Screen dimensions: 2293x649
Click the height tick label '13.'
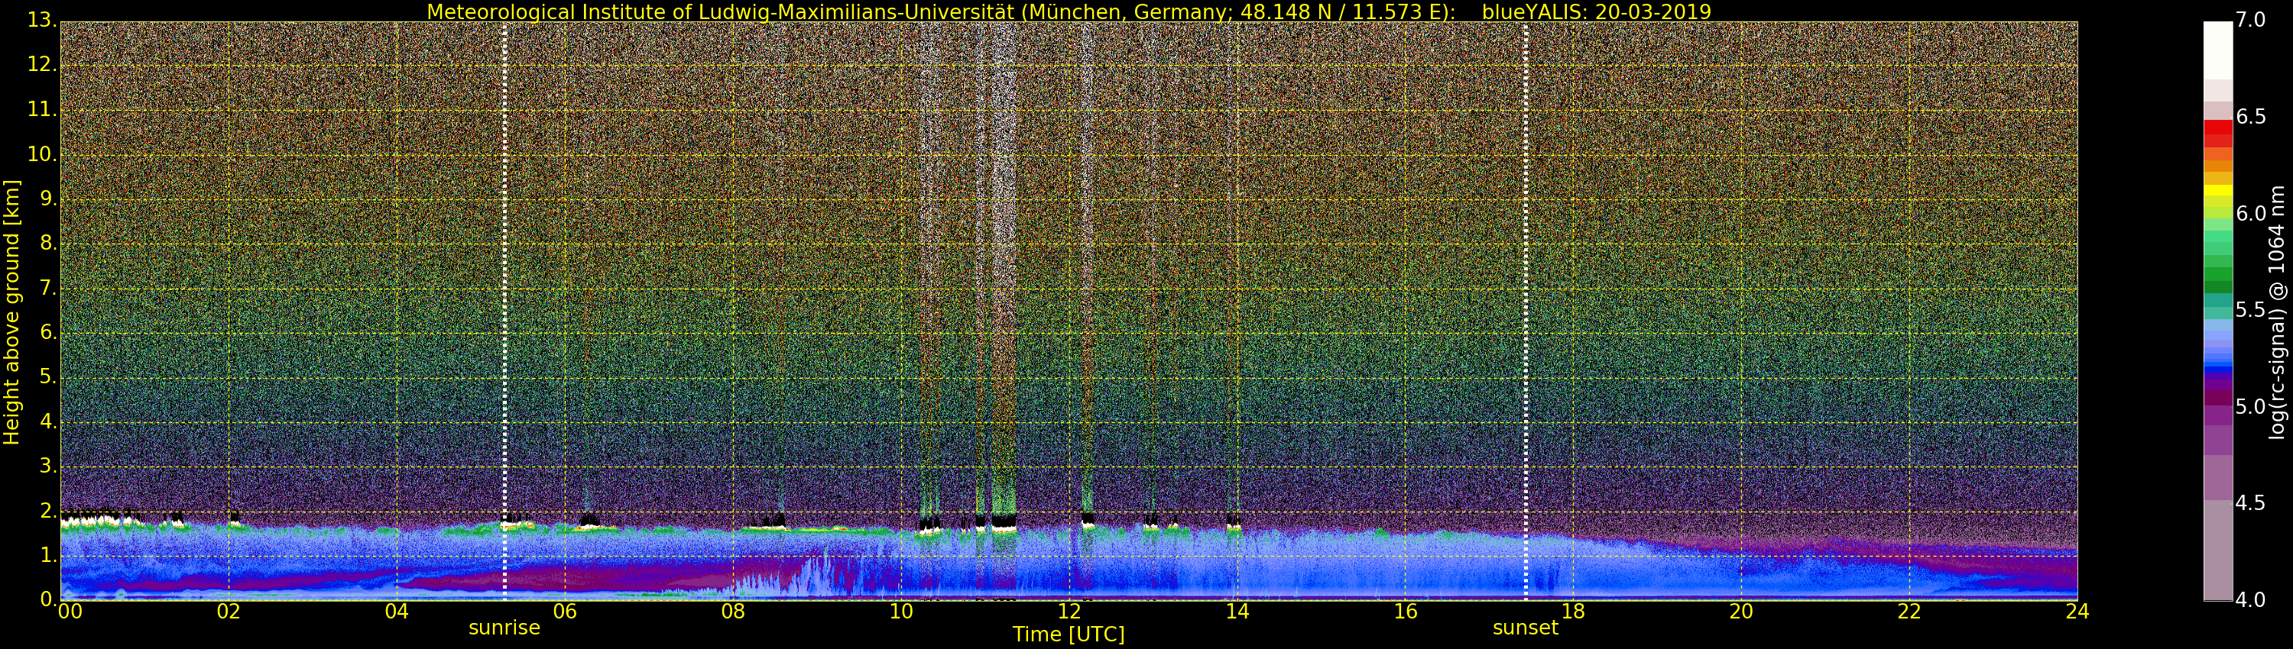(43, 20)
